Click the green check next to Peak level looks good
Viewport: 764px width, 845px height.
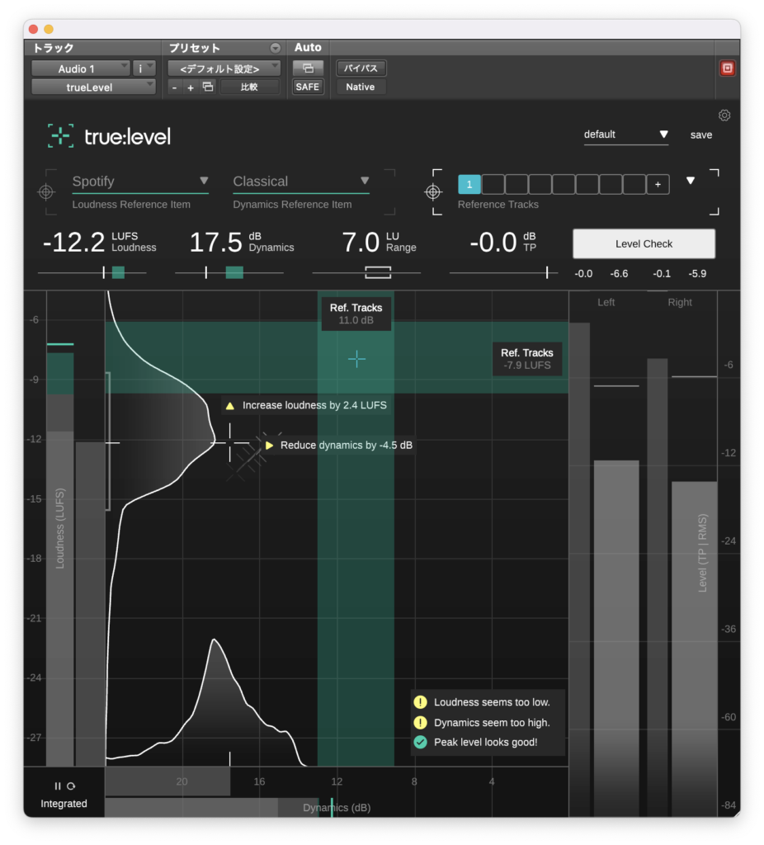[x=420, y=742]
